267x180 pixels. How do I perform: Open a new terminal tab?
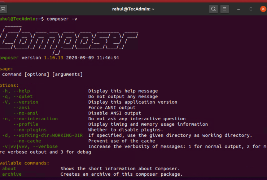[3, 9]
